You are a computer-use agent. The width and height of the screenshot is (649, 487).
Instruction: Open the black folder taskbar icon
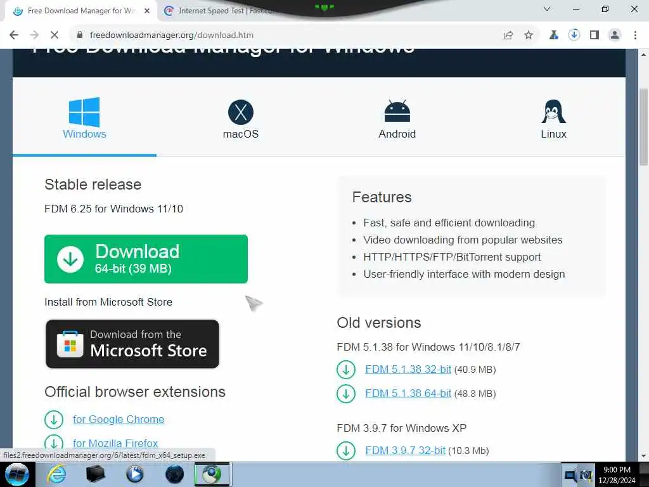click(96, 474)
